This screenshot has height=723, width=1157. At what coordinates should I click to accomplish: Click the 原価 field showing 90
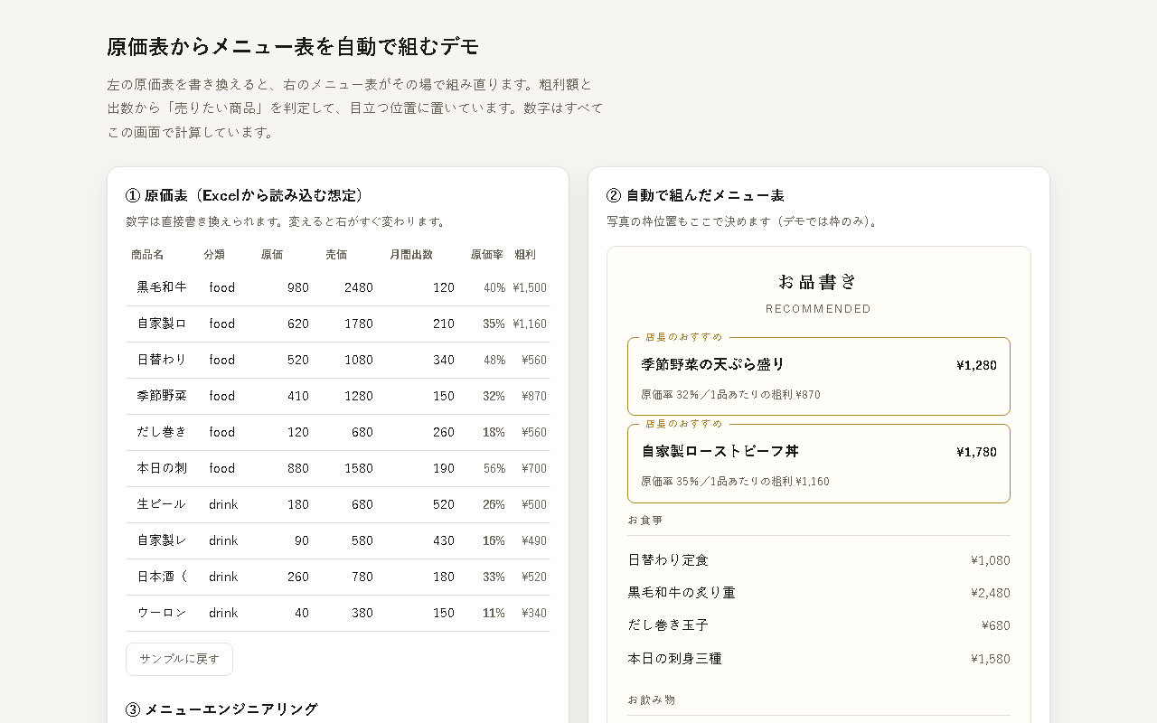pyautogui.click(x=287, y=540)
